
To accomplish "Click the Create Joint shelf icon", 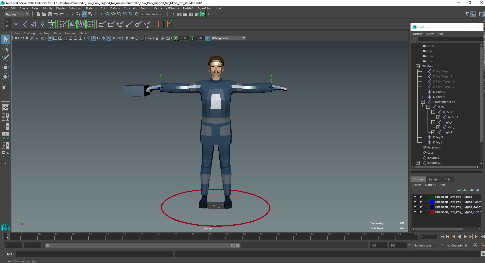I will (25, 24).
